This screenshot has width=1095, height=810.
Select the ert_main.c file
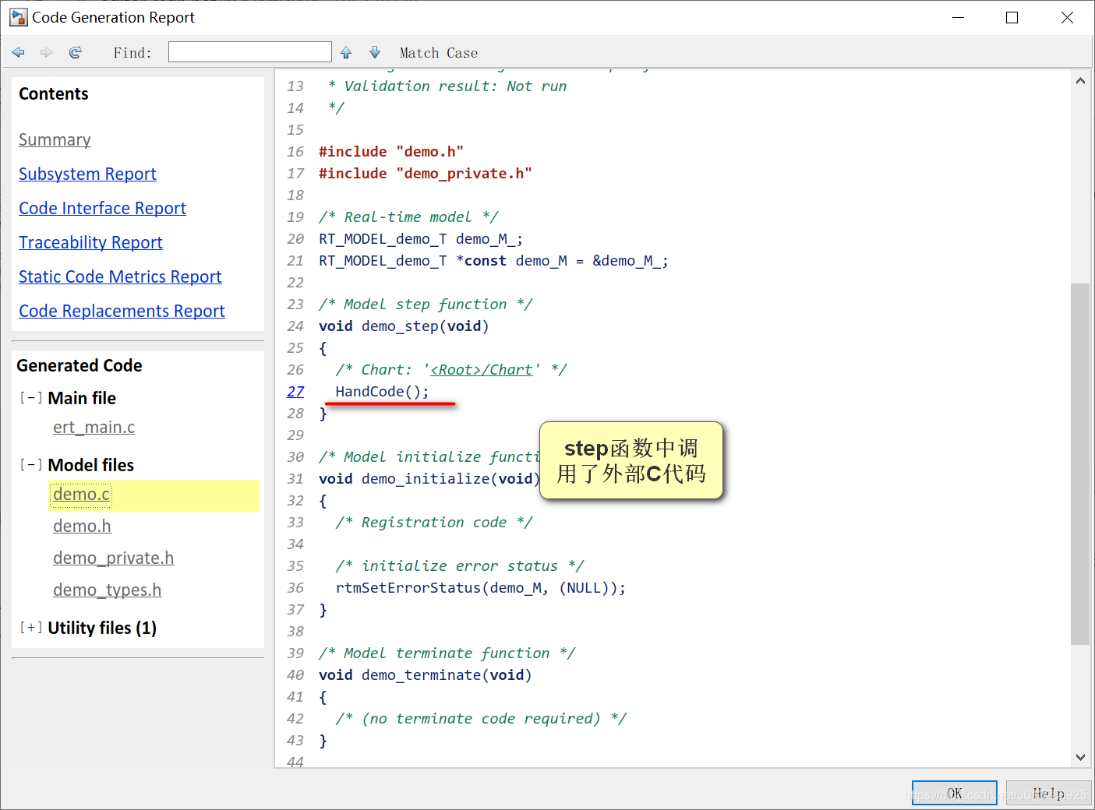point(94,428)
